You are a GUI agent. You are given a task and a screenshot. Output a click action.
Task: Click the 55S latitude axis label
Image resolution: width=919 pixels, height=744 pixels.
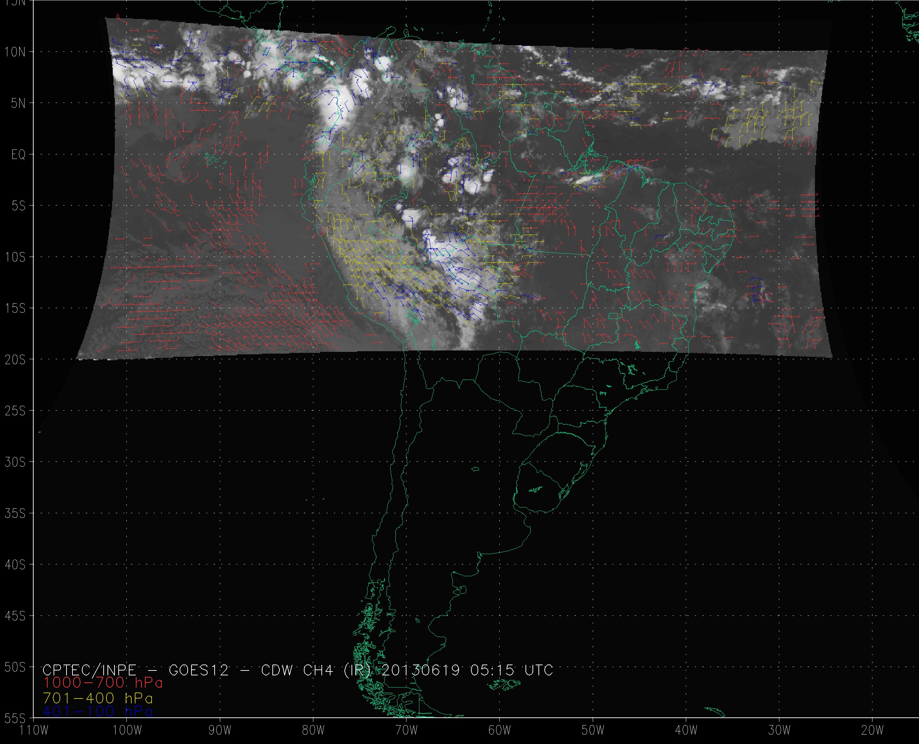[x=15, y=718]
